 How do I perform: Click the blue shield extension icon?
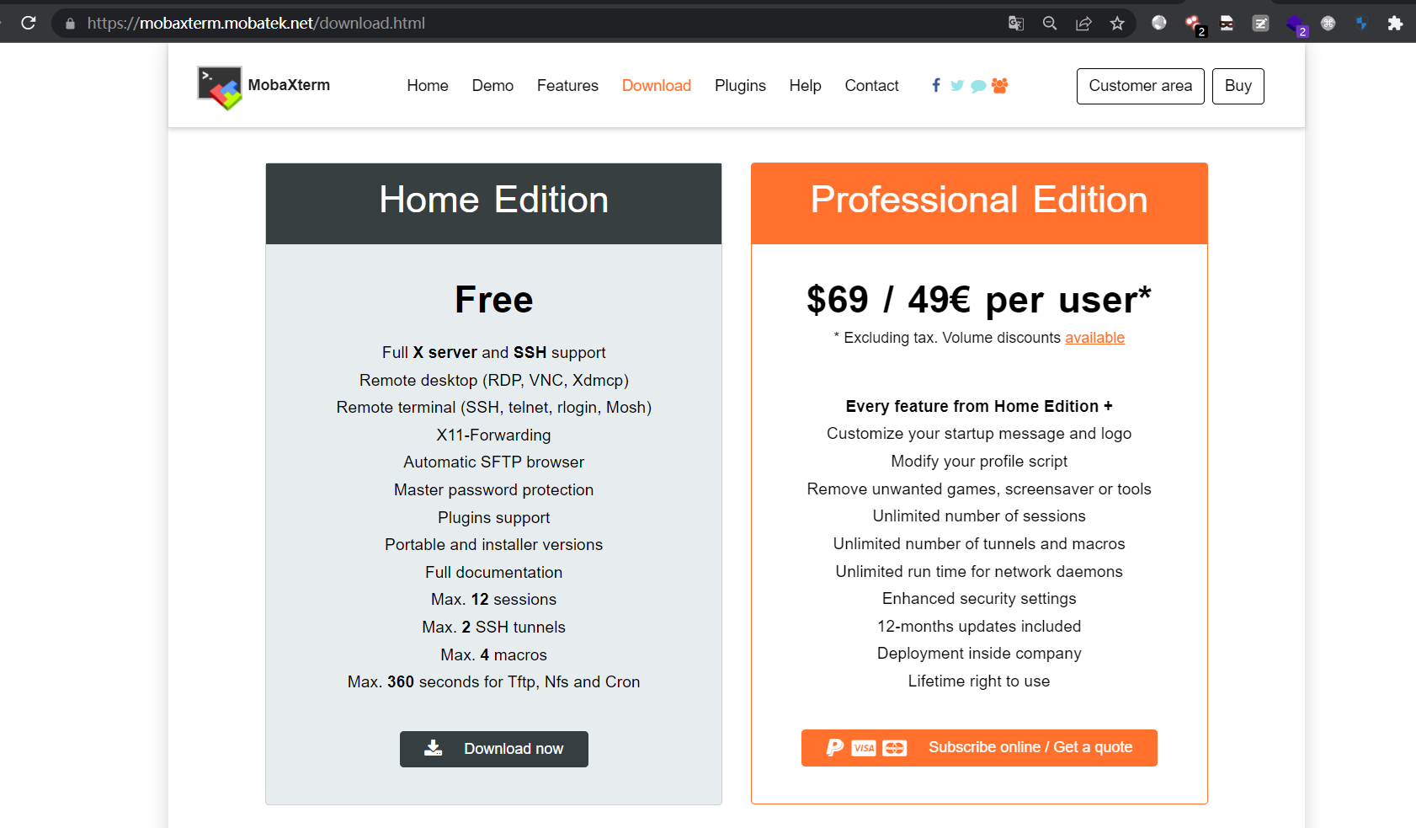coord(1361,23)
